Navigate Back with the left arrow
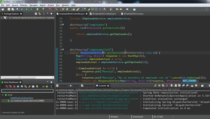The height and width of the screenshot is (119, 210). pos(121,9)
